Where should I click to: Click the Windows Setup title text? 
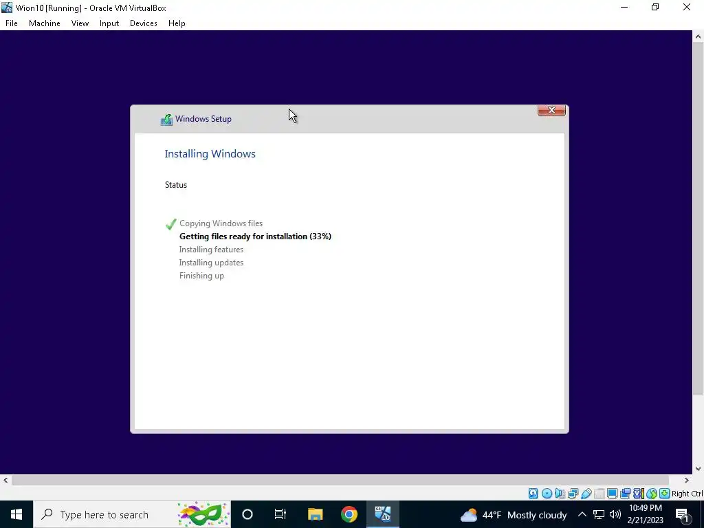click(203, 119)
